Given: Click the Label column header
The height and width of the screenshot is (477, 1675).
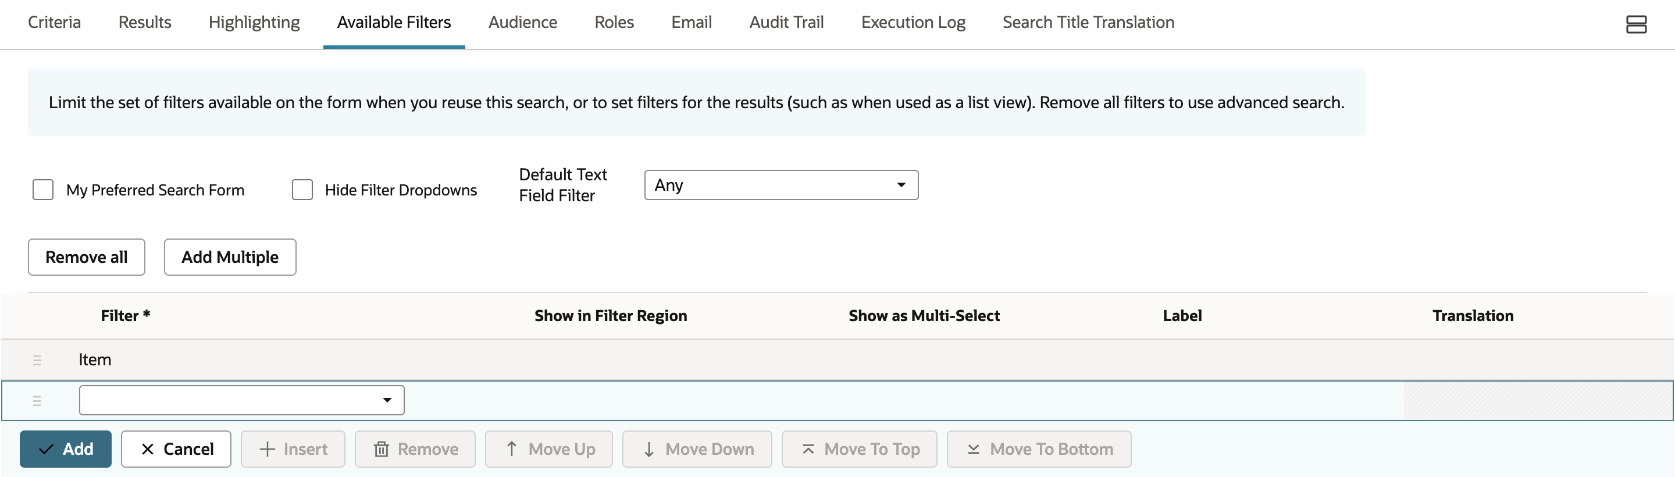Looking at the screenshot, I should 1182,316.
